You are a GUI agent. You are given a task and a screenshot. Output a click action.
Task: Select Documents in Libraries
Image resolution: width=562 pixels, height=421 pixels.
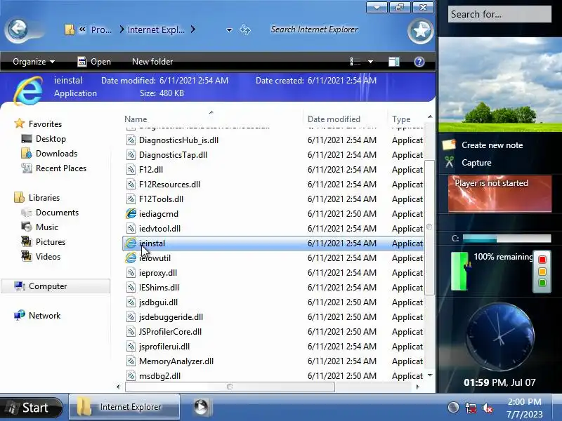(57, 213)
